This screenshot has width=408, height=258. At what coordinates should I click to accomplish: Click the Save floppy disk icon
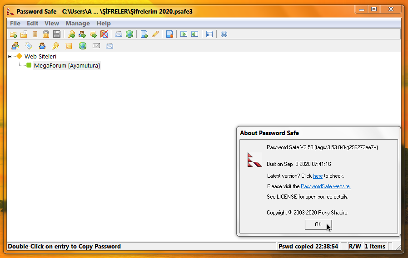click(x=56, y=34)
